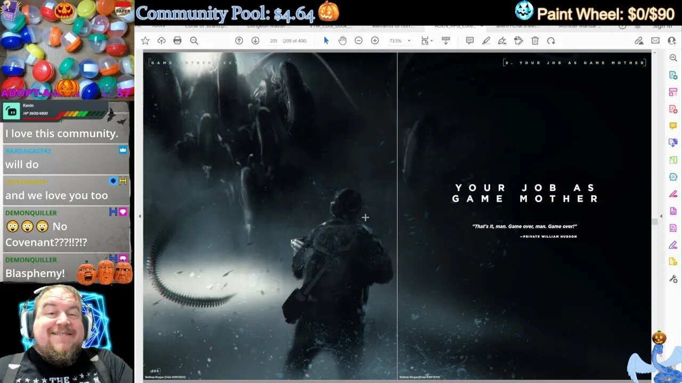The height and width of the screenshot is (383, 682).
Task: Click the cloud upload icon
Action: 161,41
